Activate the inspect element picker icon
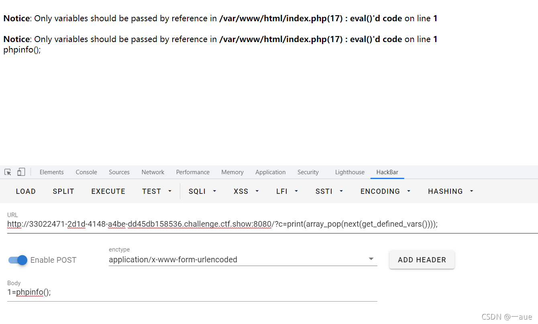This screenshot has height=324, width=538. 8,172
